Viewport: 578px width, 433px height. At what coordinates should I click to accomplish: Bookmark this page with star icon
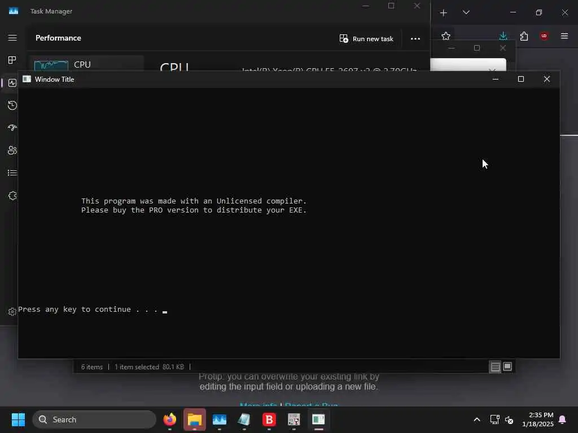pos(446,36)
